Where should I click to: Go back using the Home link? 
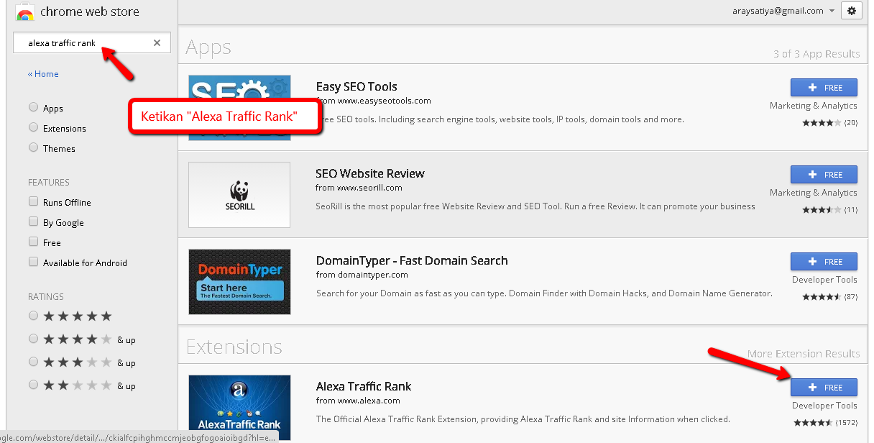[43, 73]
